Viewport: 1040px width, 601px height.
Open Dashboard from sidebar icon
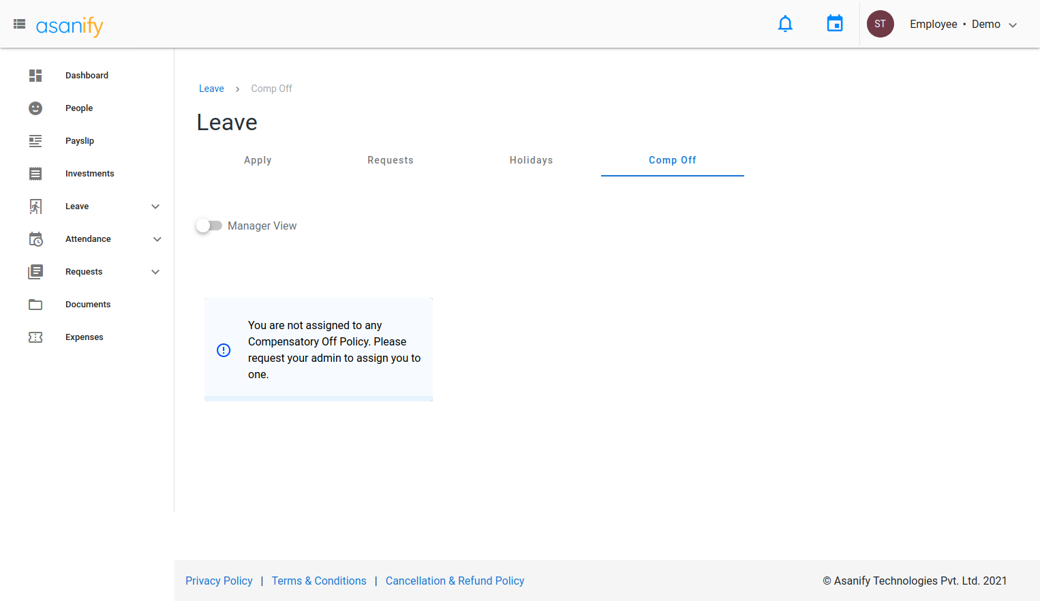click(35, 76)
